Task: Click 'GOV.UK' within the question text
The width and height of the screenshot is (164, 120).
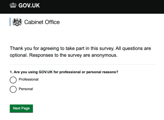Action: (x=45, y=72)
